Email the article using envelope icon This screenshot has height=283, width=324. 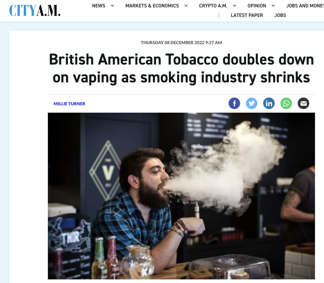[303, 103]
